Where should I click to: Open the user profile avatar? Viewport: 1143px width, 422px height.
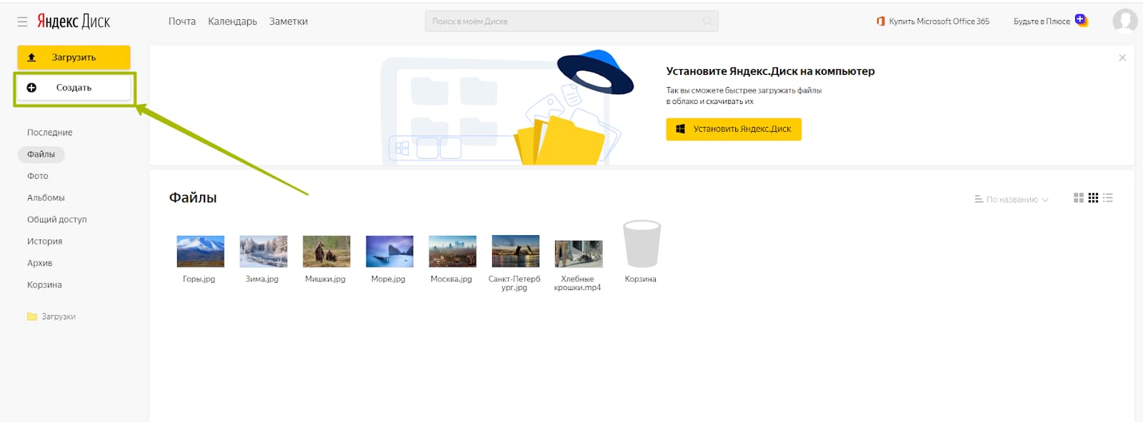tap(1124, 21)
